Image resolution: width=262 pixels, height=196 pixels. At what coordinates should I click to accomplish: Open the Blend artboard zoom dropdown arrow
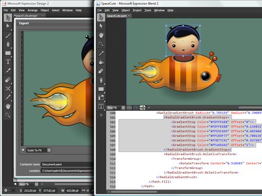coord(123,108)
